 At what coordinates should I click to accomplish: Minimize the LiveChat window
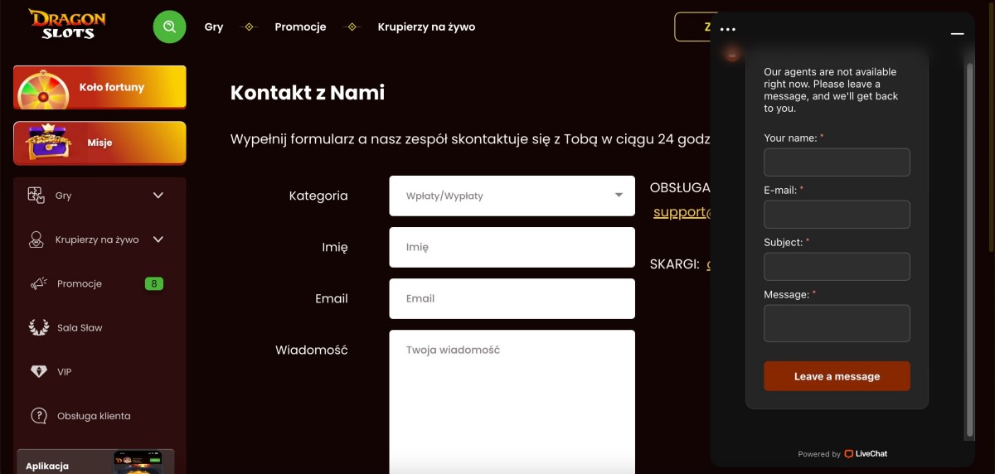point(958,34)
